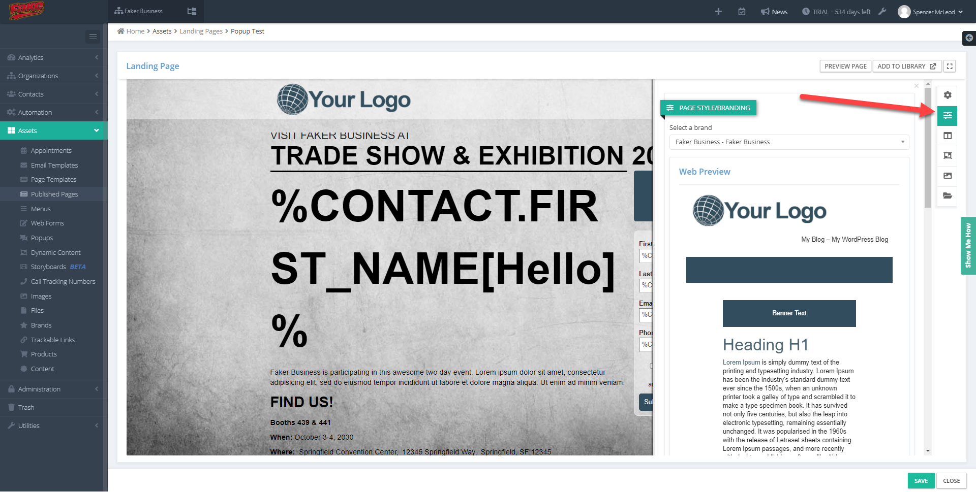Open Appointments in sidebar
The width and height of the screenshot is (976, 492).
coord(51,151)
